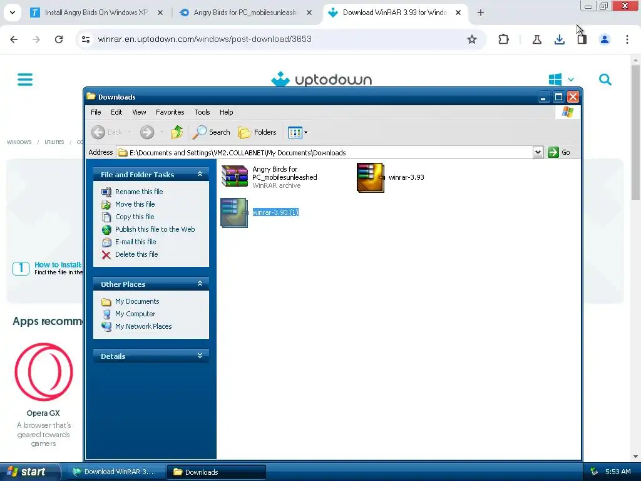Open the Chrome three-dot menu

[627, 39]
